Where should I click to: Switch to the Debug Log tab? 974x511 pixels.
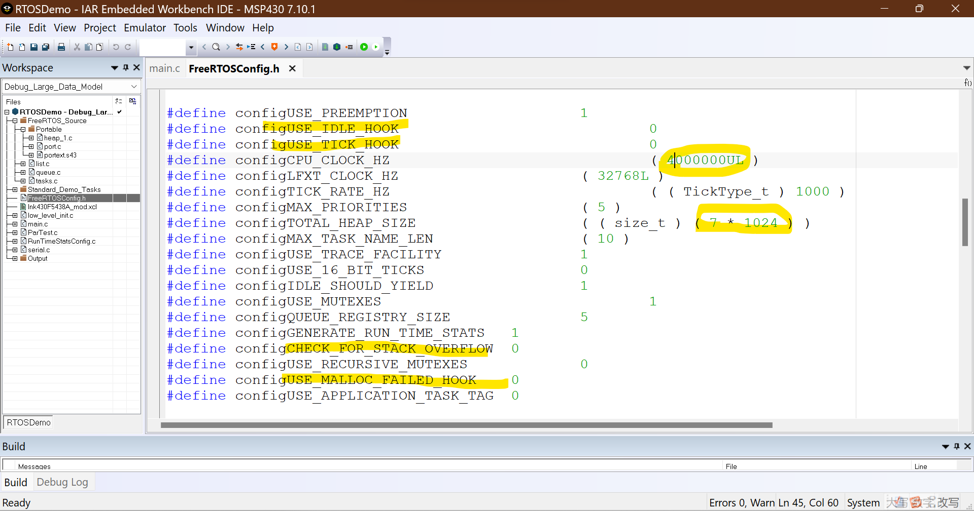[x=62, y=482]
